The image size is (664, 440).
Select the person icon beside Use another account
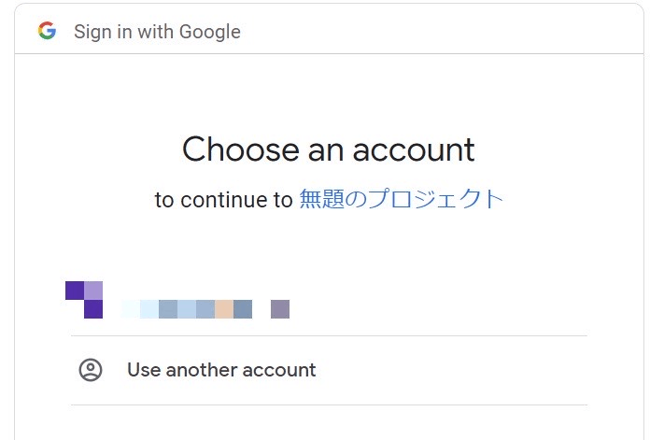pos(91,370)
